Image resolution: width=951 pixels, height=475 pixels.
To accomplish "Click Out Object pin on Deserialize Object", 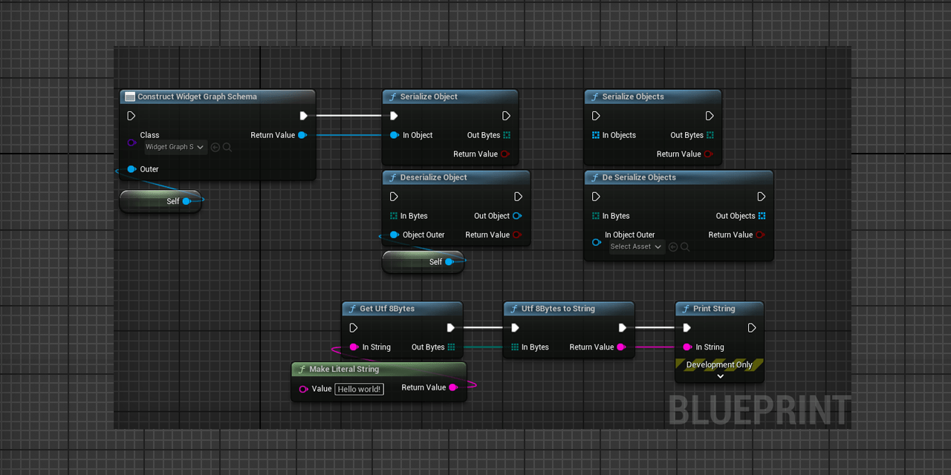I will tap(517, 216).
